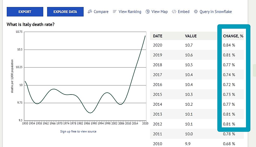256x147 pixels.
Task: Click the VALUE column header
Action: coord(191,36)
